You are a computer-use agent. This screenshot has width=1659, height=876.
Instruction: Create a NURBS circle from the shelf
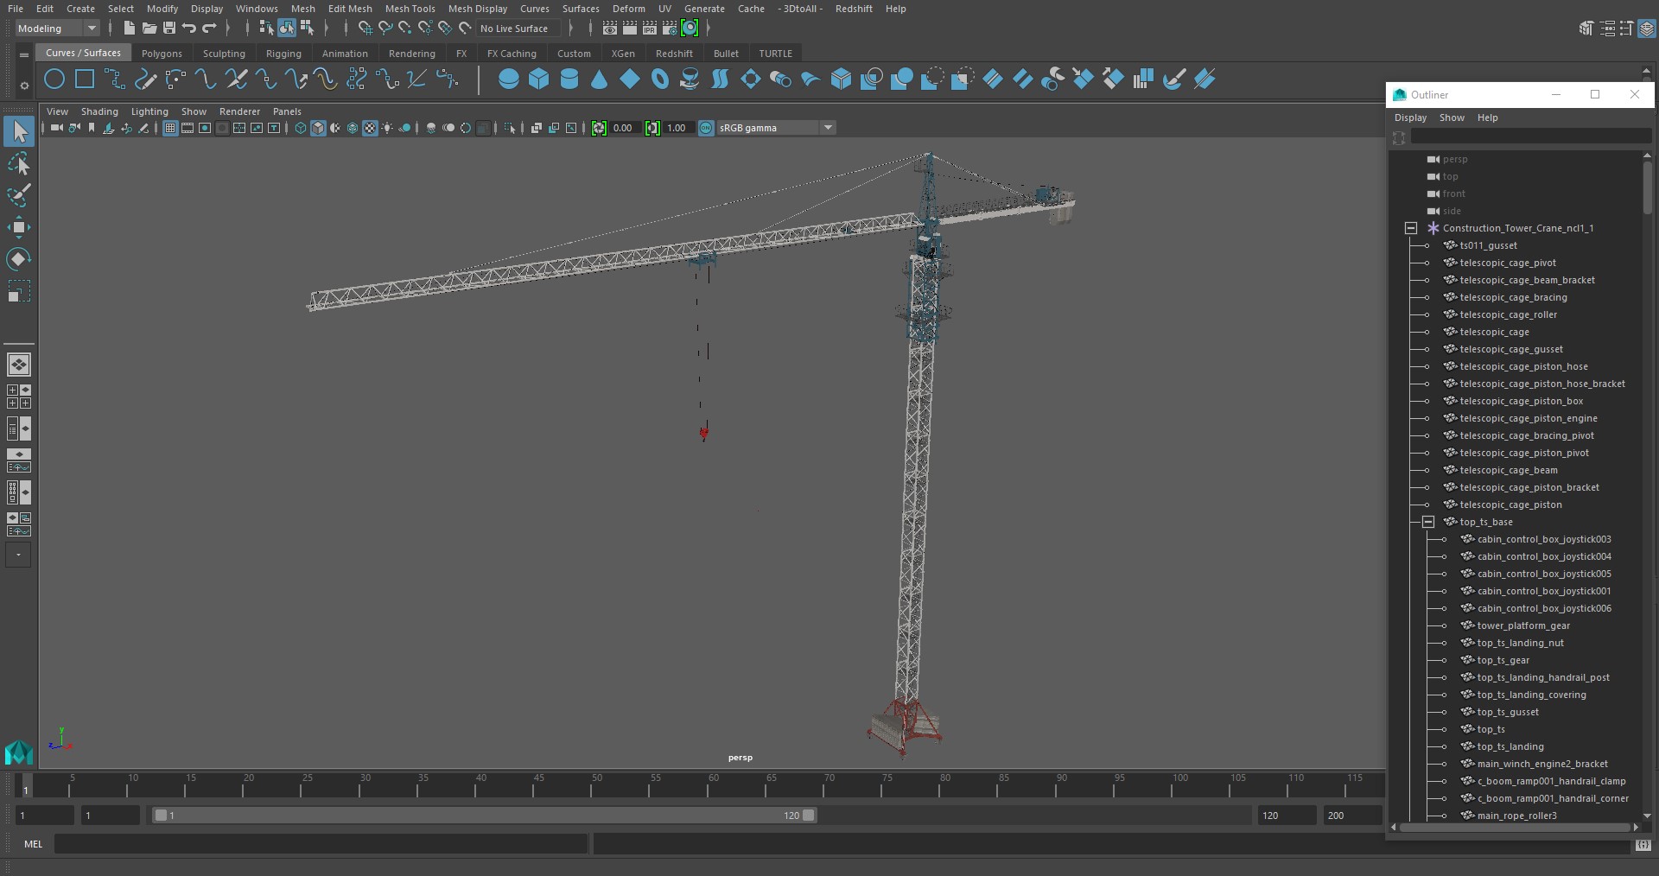[54, 79]
